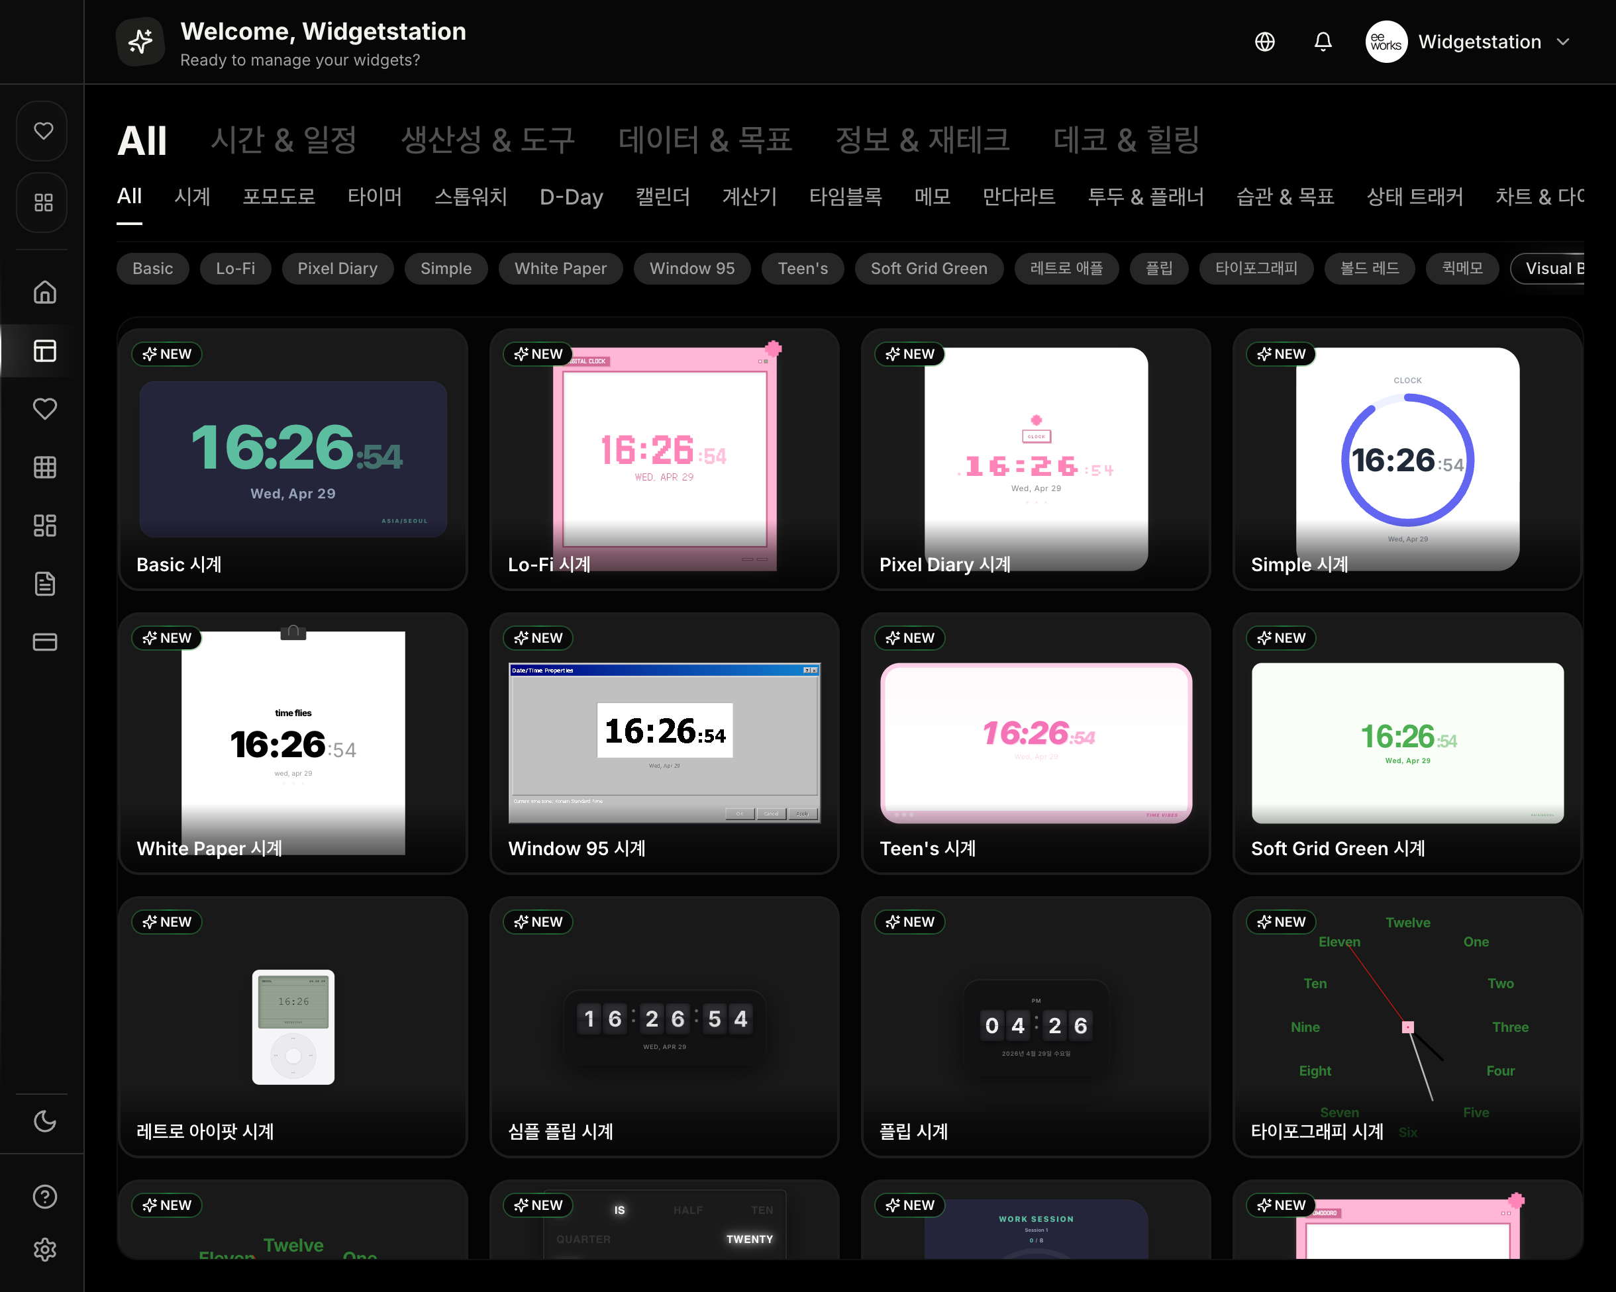The image size is (1616, 1292).
Task: Select the 메모 sub-tab
Action: [x=933, y=196]
